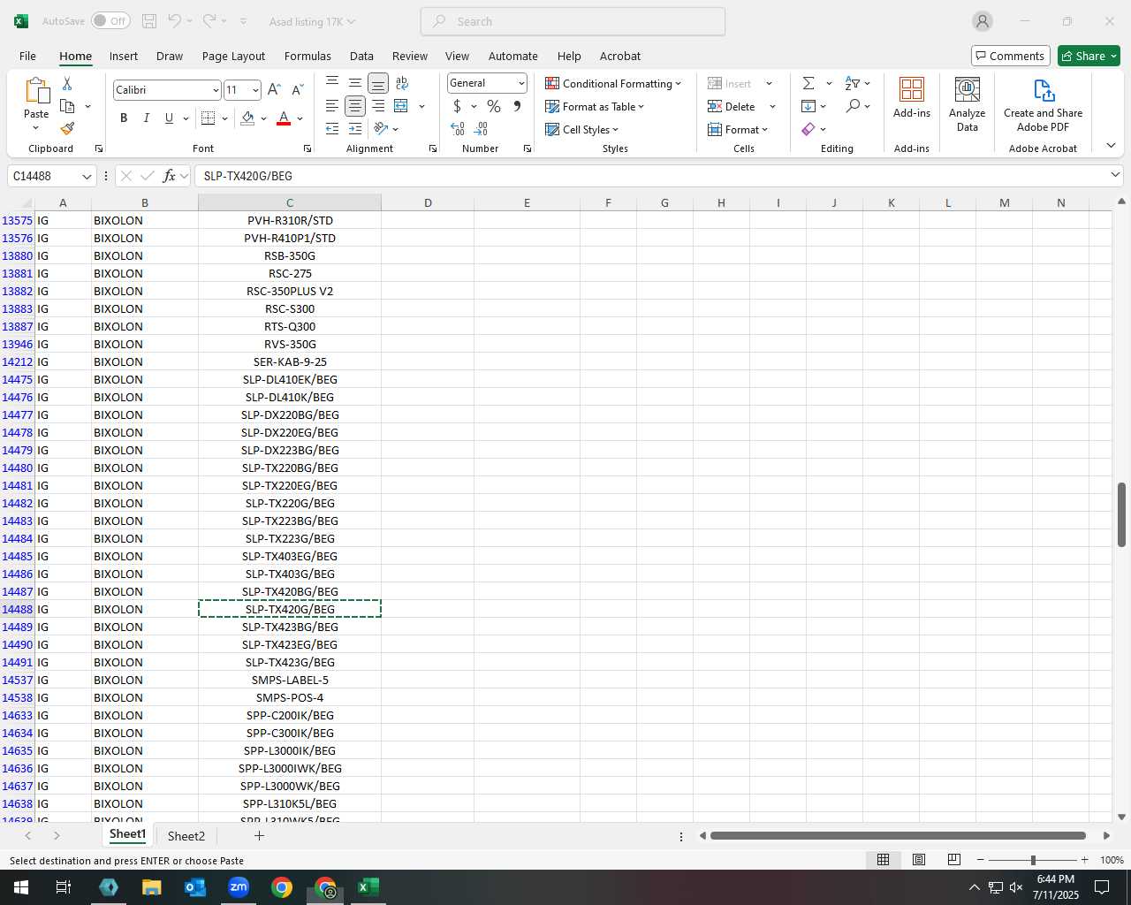Toggle Top Align
The width and height of the screenshot is (1131, 905).
(332, 83)
